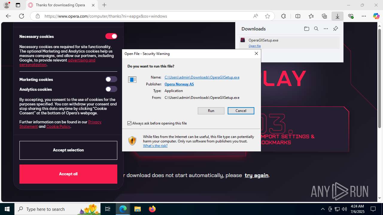
Task: Open the Edge profile icon
Action: pyautogui.click(x=7, y=5)
